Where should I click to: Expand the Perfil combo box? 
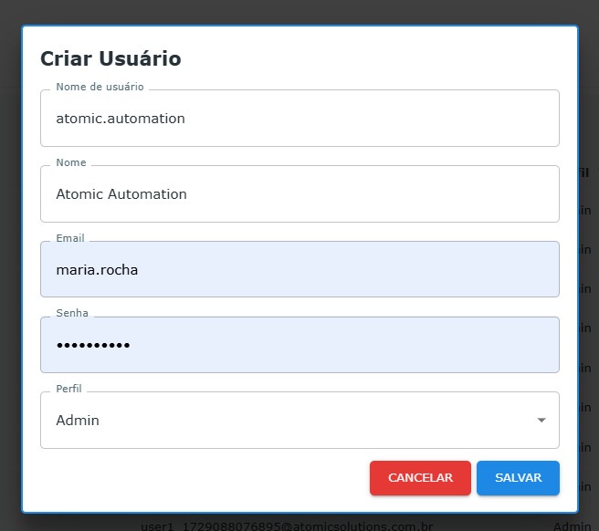click(x=299, y=420)
